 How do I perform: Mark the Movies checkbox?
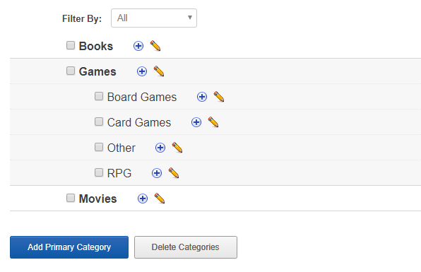71,198
